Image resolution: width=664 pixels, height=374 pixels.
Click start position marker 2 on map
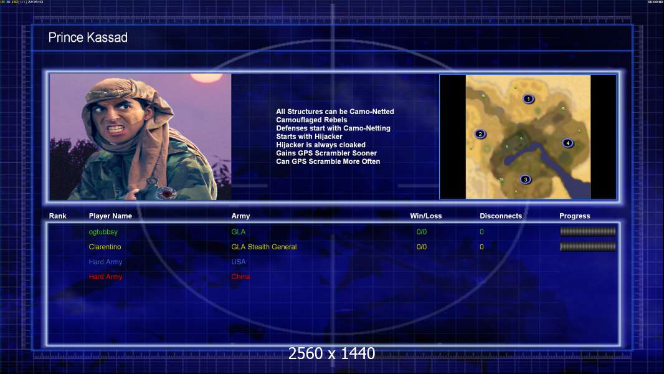(x=480, y=134)
